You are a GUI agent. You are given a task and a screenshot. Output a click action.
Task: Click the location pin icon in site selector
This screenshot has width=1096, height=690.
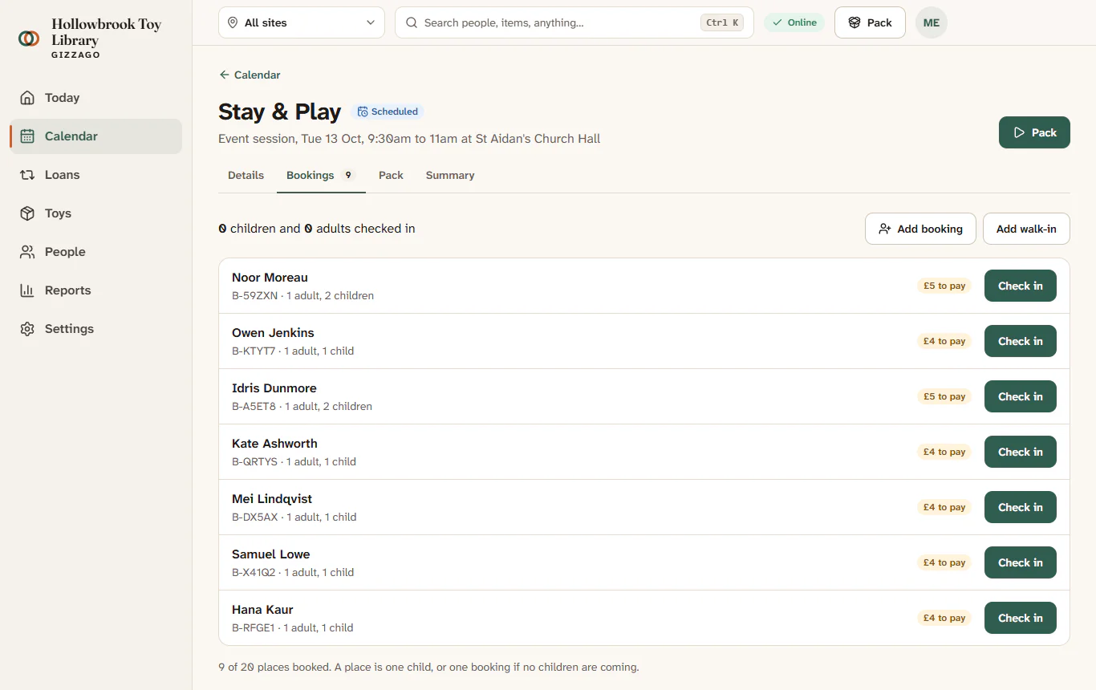pos(233,22)
